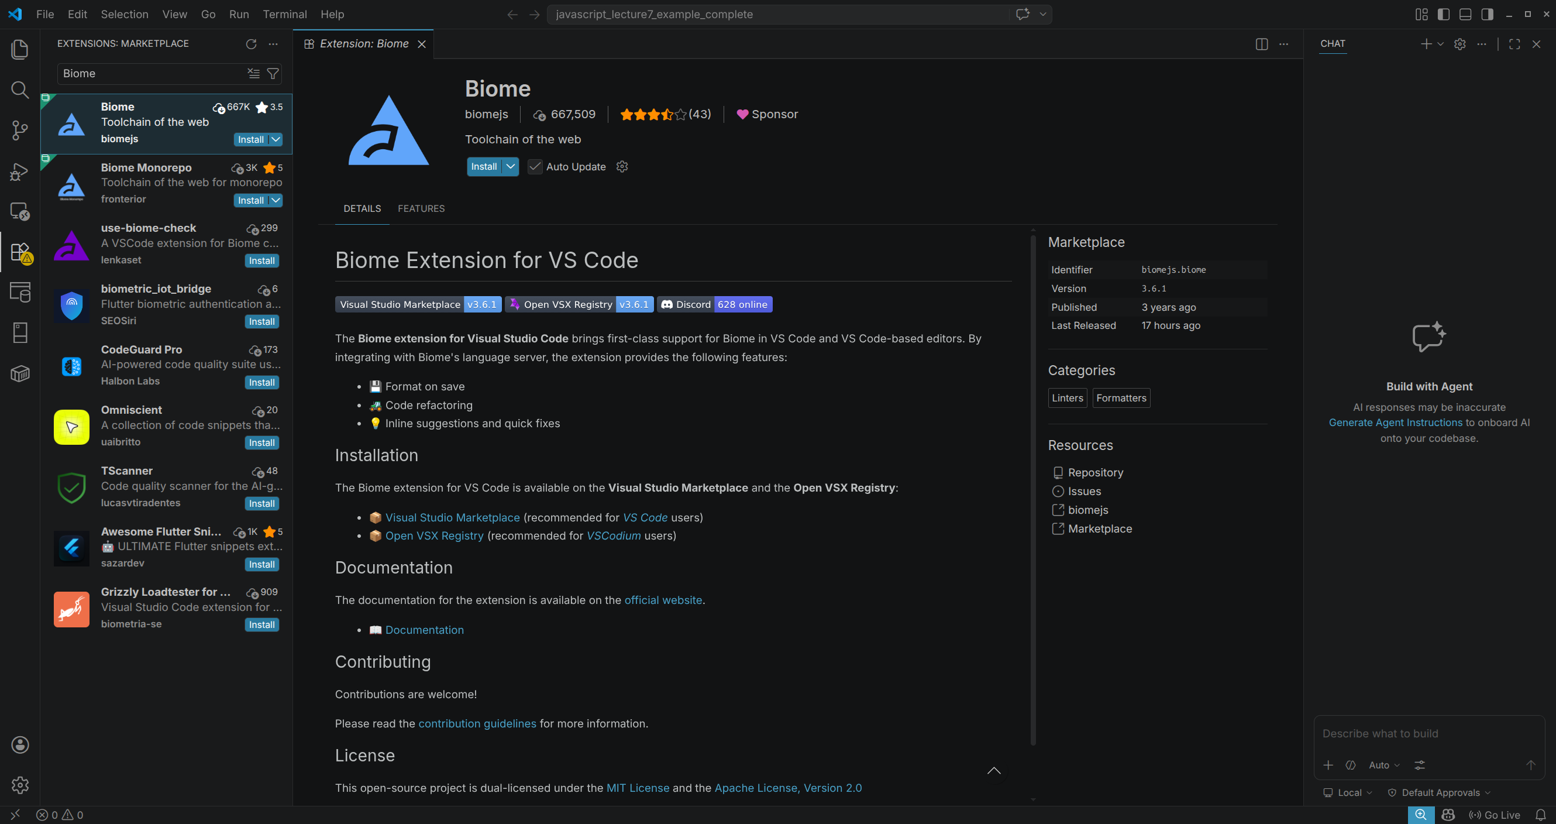The height and width of the screenshot is (824, 1556).
Task: Open the Run and Debug view
Action: point(20,171)
